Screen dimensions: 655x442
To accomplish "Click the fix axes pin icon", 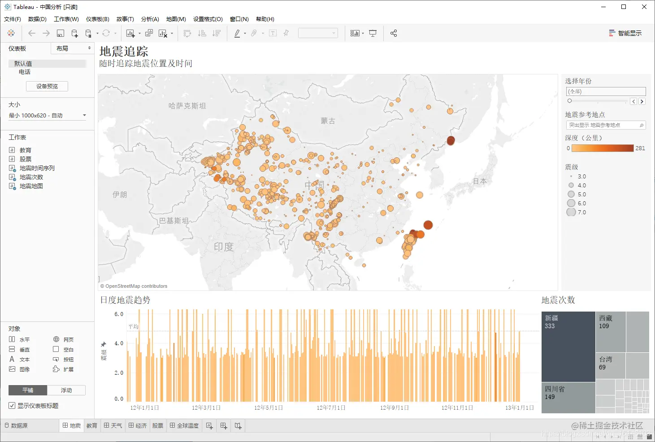I will point(286,33).
